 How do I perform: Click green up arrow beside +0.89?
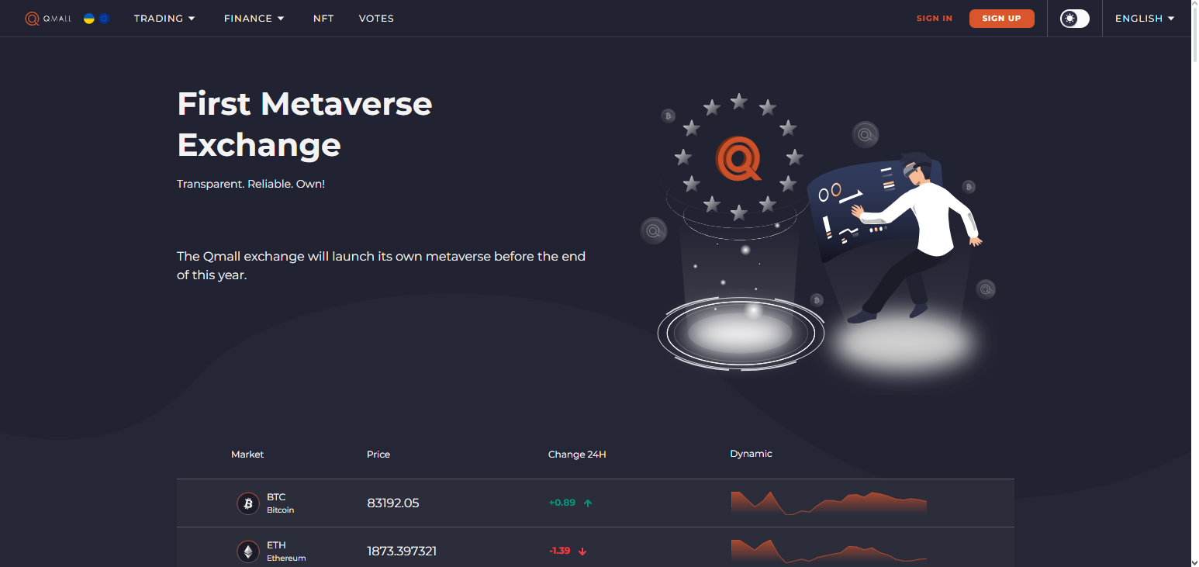click(588, 503)
